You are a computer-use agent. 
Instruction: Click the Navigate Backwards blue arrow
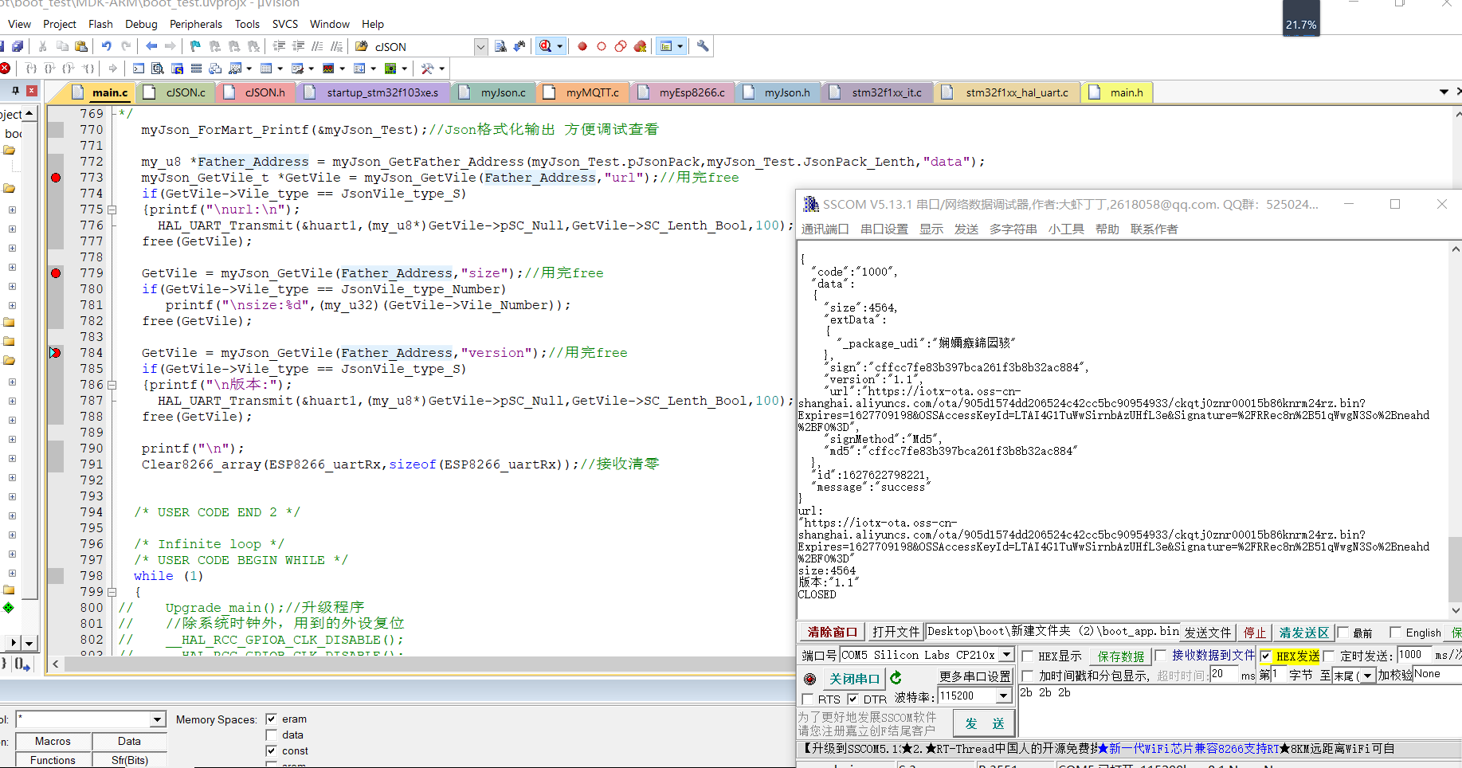[x=151, y=46]
